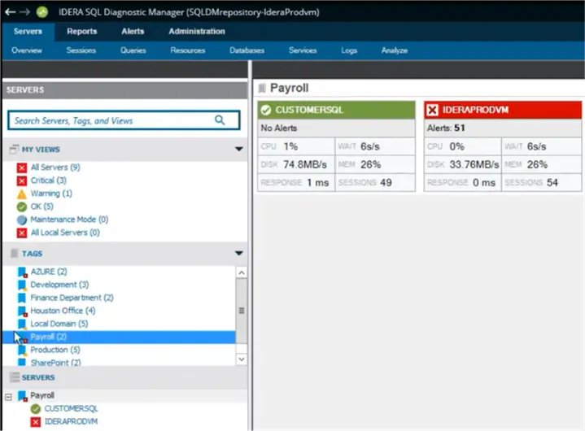Click the tags list scrollbar thumb
Viewport: 585px width, 431px height.
[x=242, y=311]
